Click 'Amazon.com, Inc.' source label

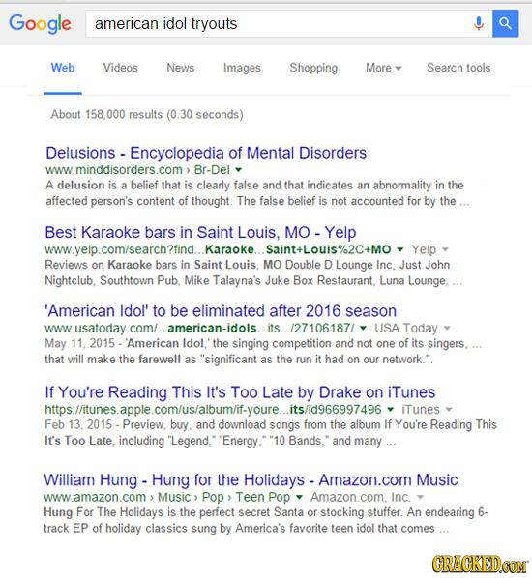pyautogui.click(x=361, y=497)
